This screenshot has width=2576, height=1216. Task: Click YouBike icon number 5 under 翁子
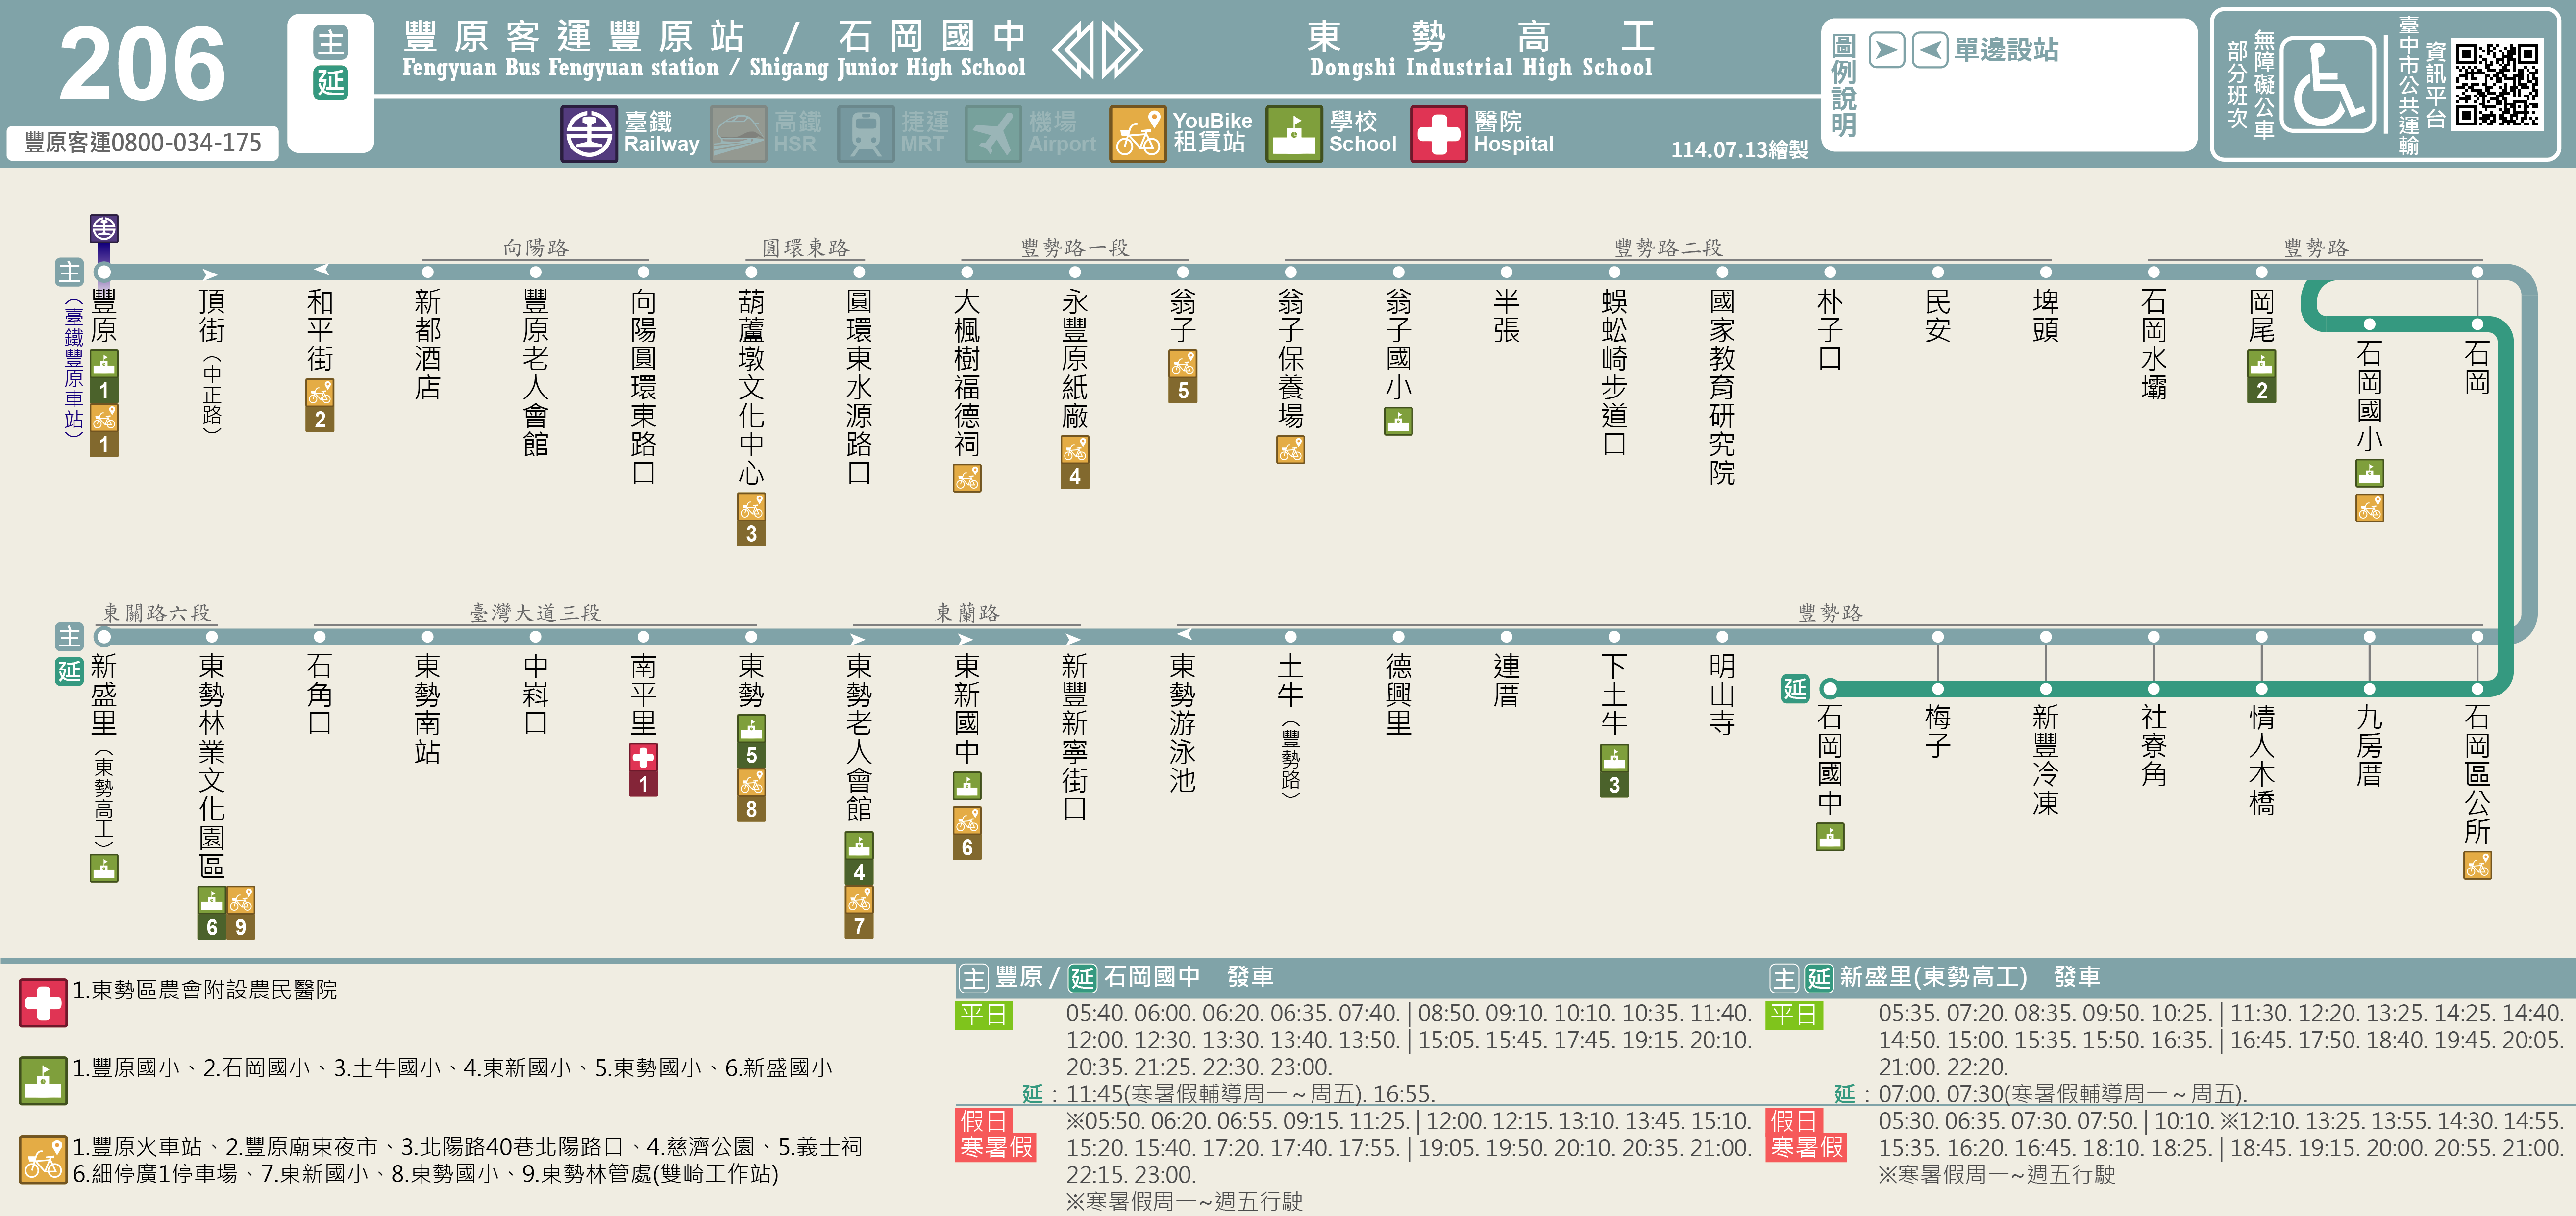click(1182, 377)
